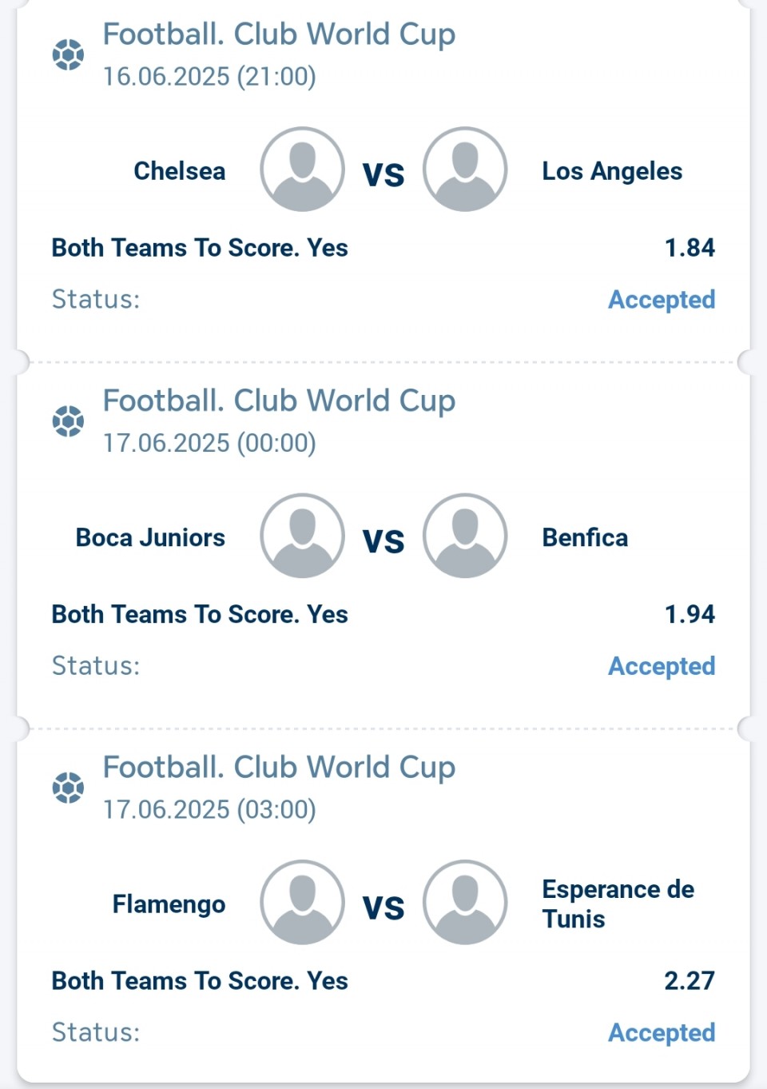Tap Boca Juniors team avatar

pos(303,536)
